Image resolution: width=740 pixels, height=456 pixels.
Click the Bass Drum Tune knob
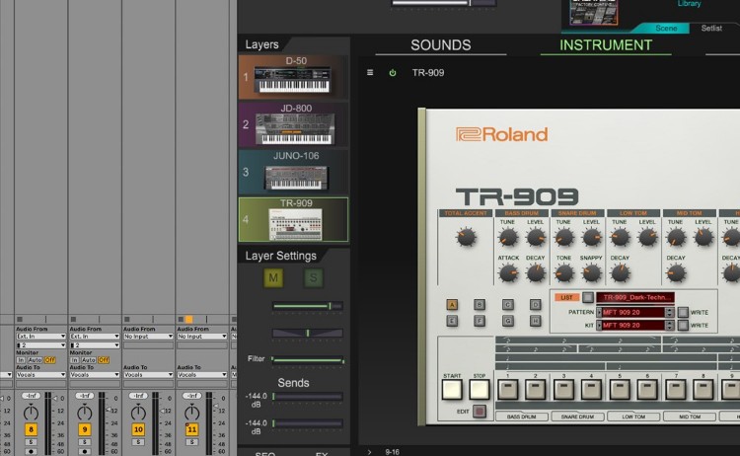click(508, 238)
